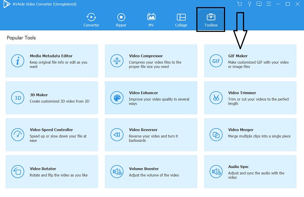Click 'Adjust the volume of the video' text

click(154, 175)
